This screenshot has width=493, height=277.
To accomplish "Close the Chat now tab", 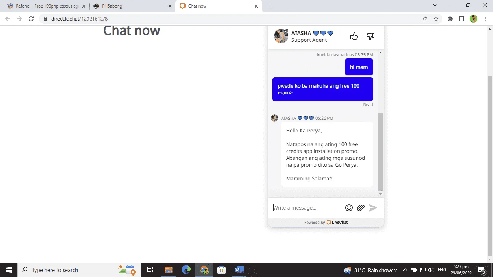I will pyautogui.click(x=256, y=6).
